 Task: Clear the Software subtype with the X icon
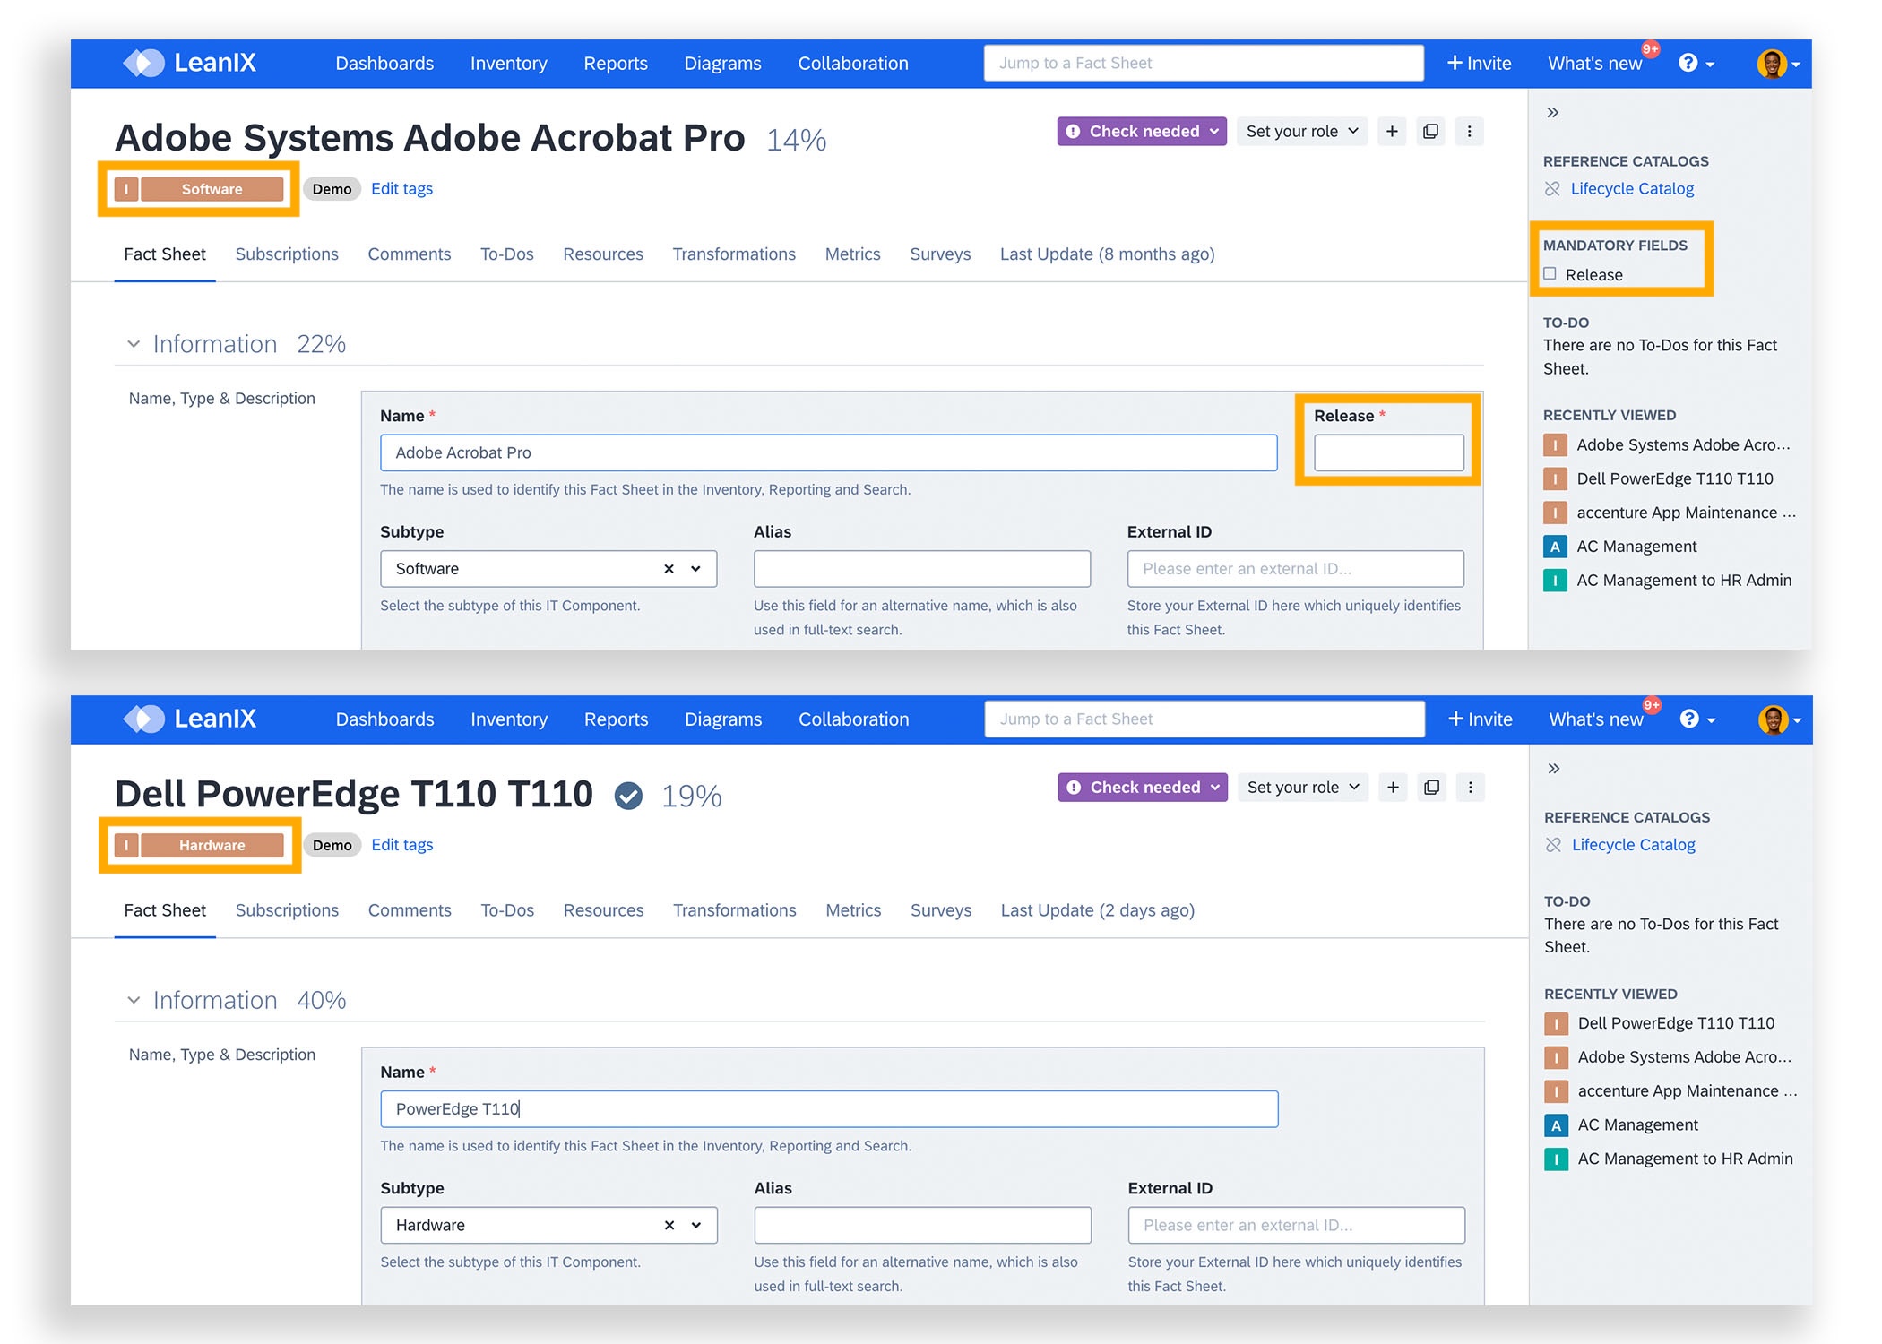(669, 569)
